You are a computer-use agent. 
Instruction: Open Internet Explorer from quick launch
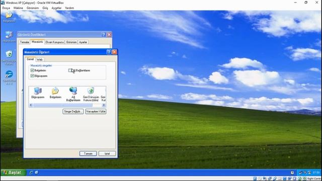[31, 172]
